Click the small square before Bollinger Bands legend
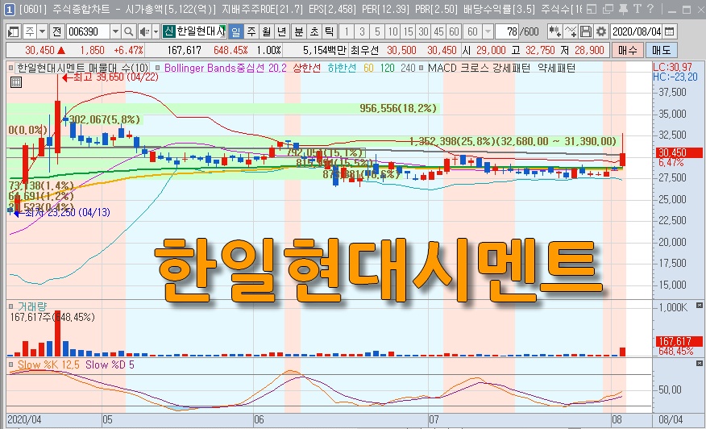The width and height of the screenshot is (706, 429). pyautogui.click(x=158, y=68)
